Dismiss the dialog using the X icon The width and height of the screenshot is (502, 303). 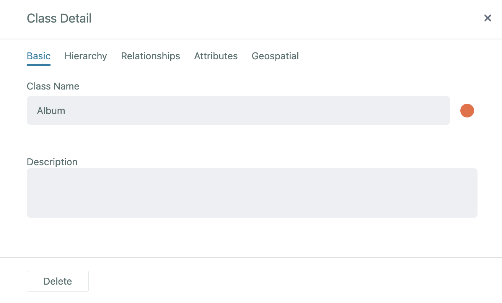487,18
